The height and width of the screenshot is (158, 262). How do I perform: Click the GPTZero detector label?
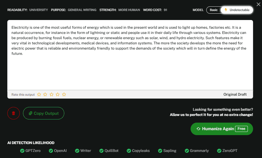33,151
